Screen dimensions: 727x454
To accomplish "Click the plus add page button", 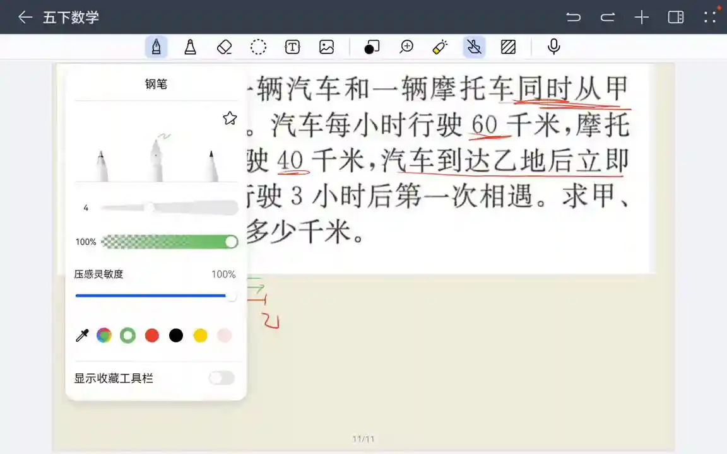I will [642, 17].
